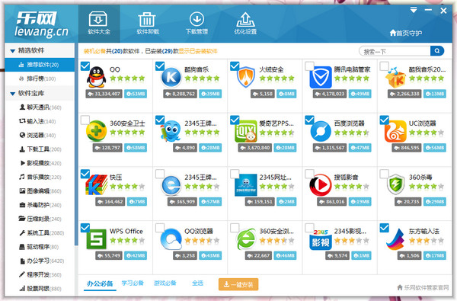Click the 酷我音乐 orange box icon
This screenshot has height=301, width=457.
pyautogui.click(x=395, y=78)
